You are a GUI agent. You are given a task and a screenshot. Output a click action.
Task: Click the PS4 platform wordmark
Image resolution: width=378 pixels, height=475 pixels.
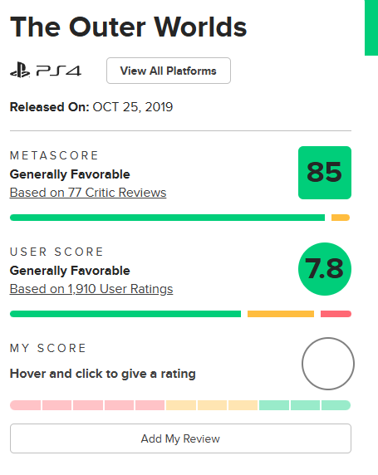[59, 71]
